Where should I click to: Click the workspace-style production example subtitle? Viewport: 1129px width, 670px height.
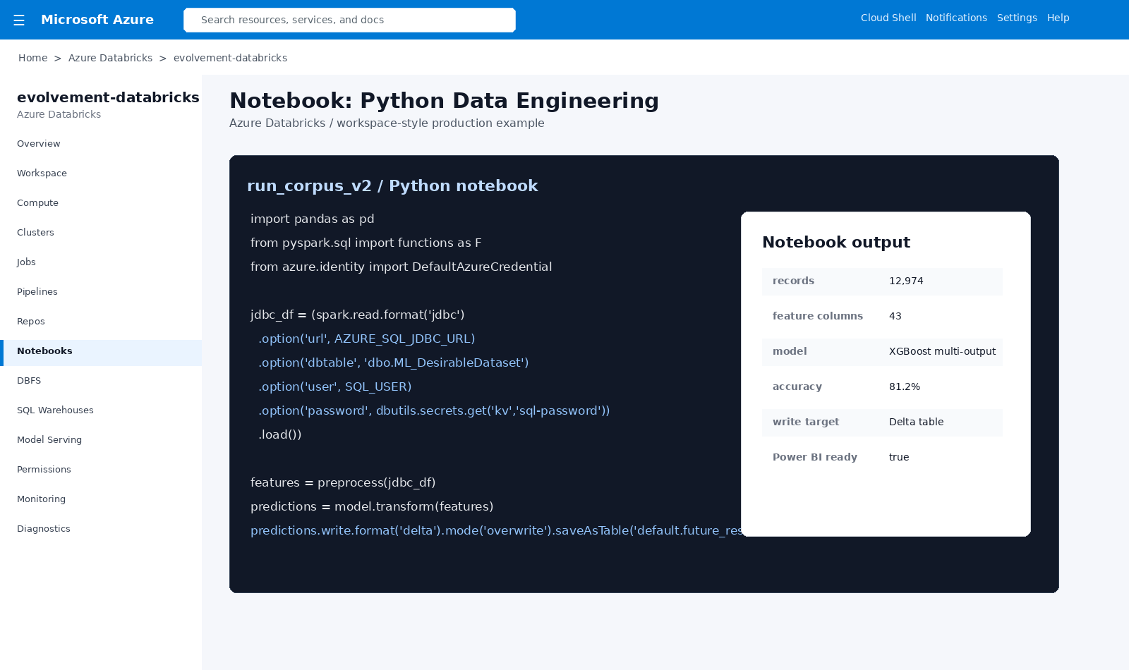387,123
